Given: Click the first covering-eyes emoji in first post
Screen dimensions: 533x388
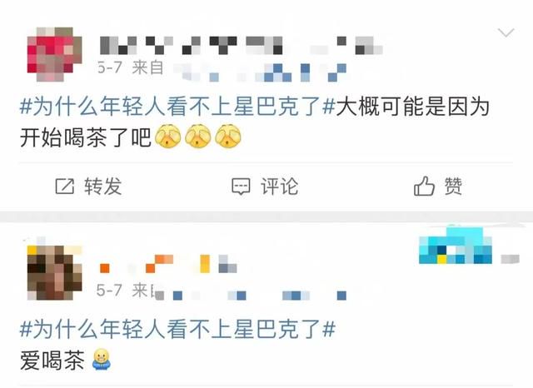Looking at the screenshot, I should click(167, 137).
